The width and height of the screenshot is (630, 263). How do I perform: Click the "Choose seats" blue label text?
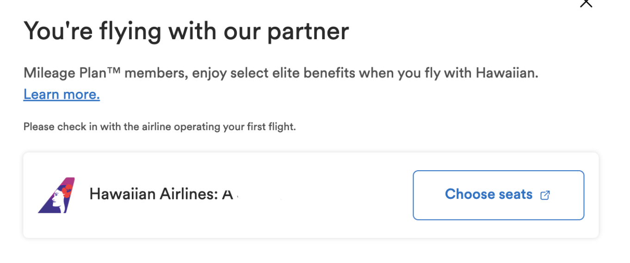pos(489,195)
